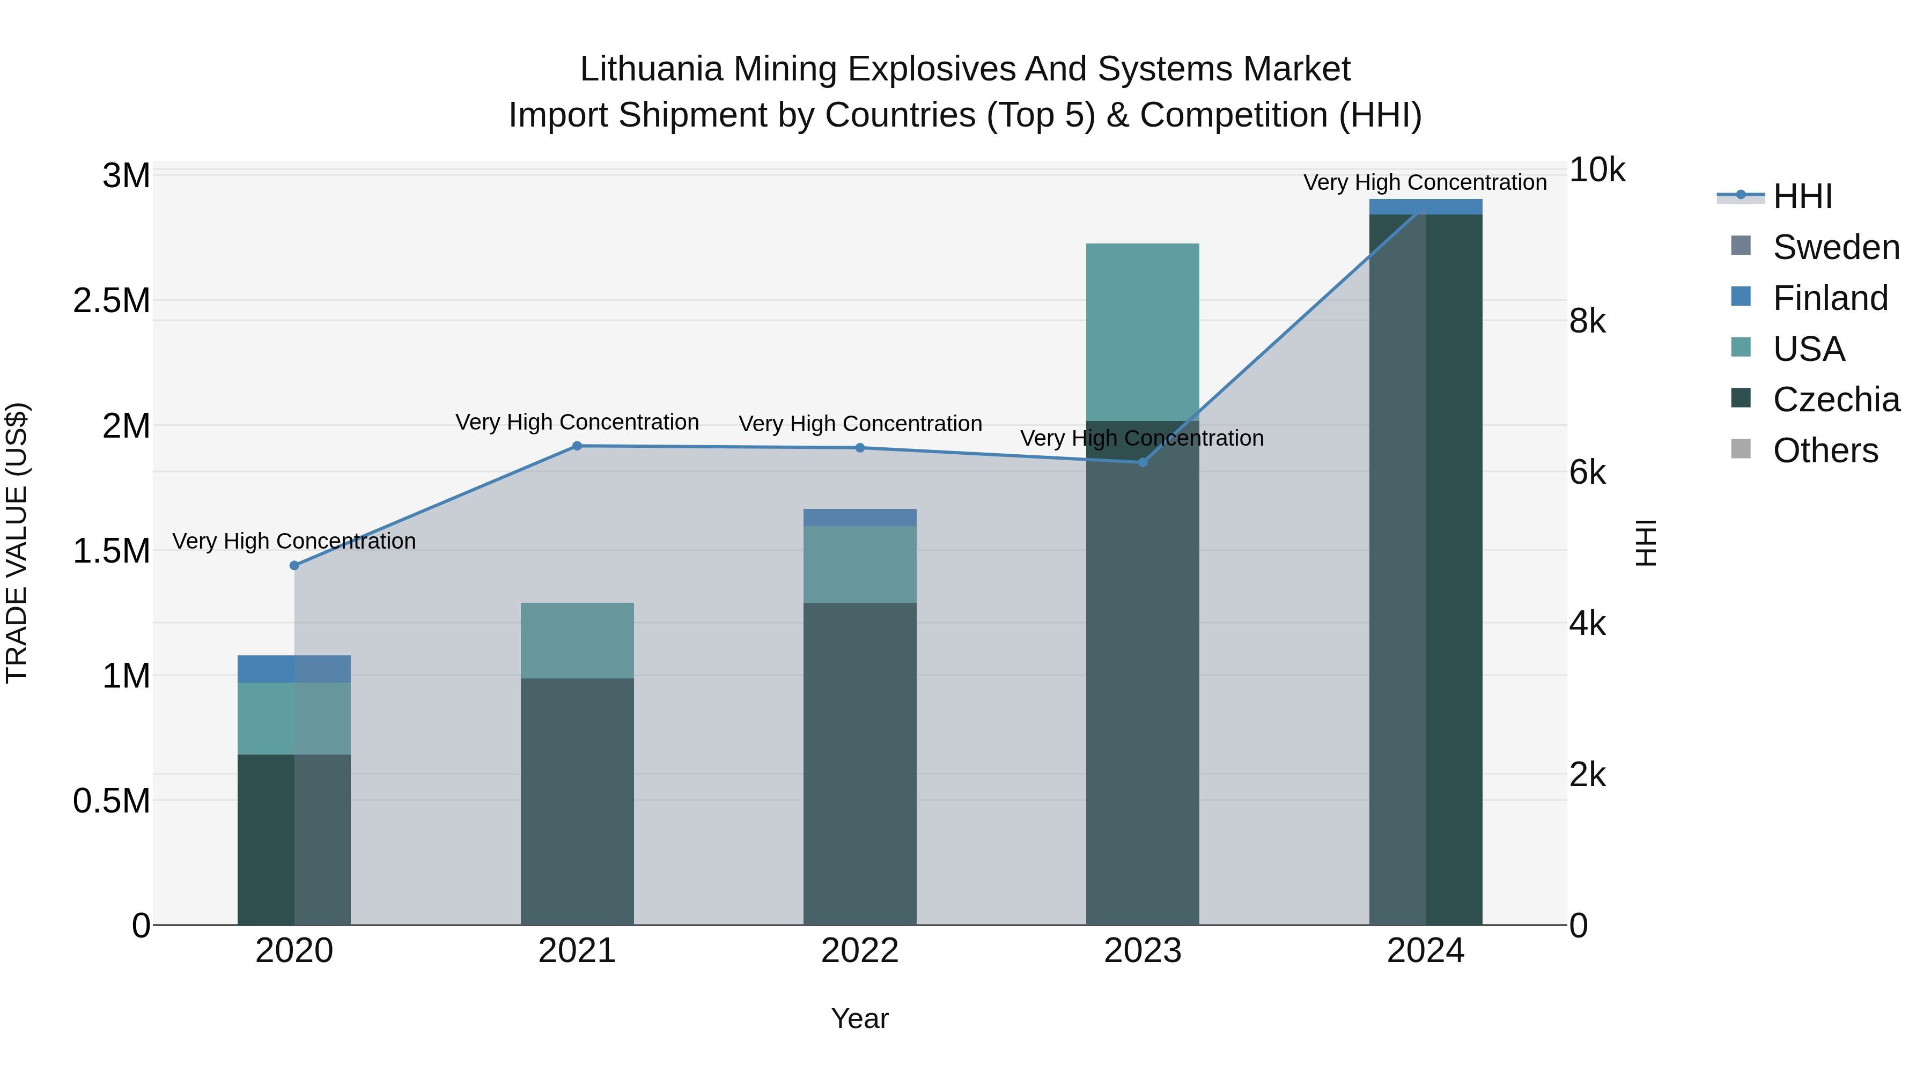
Task: Click the 2023 Czechia bar segment
Action: [x=1143, y=673]
